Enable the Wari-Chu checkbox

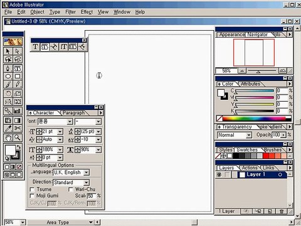point(71,190)
